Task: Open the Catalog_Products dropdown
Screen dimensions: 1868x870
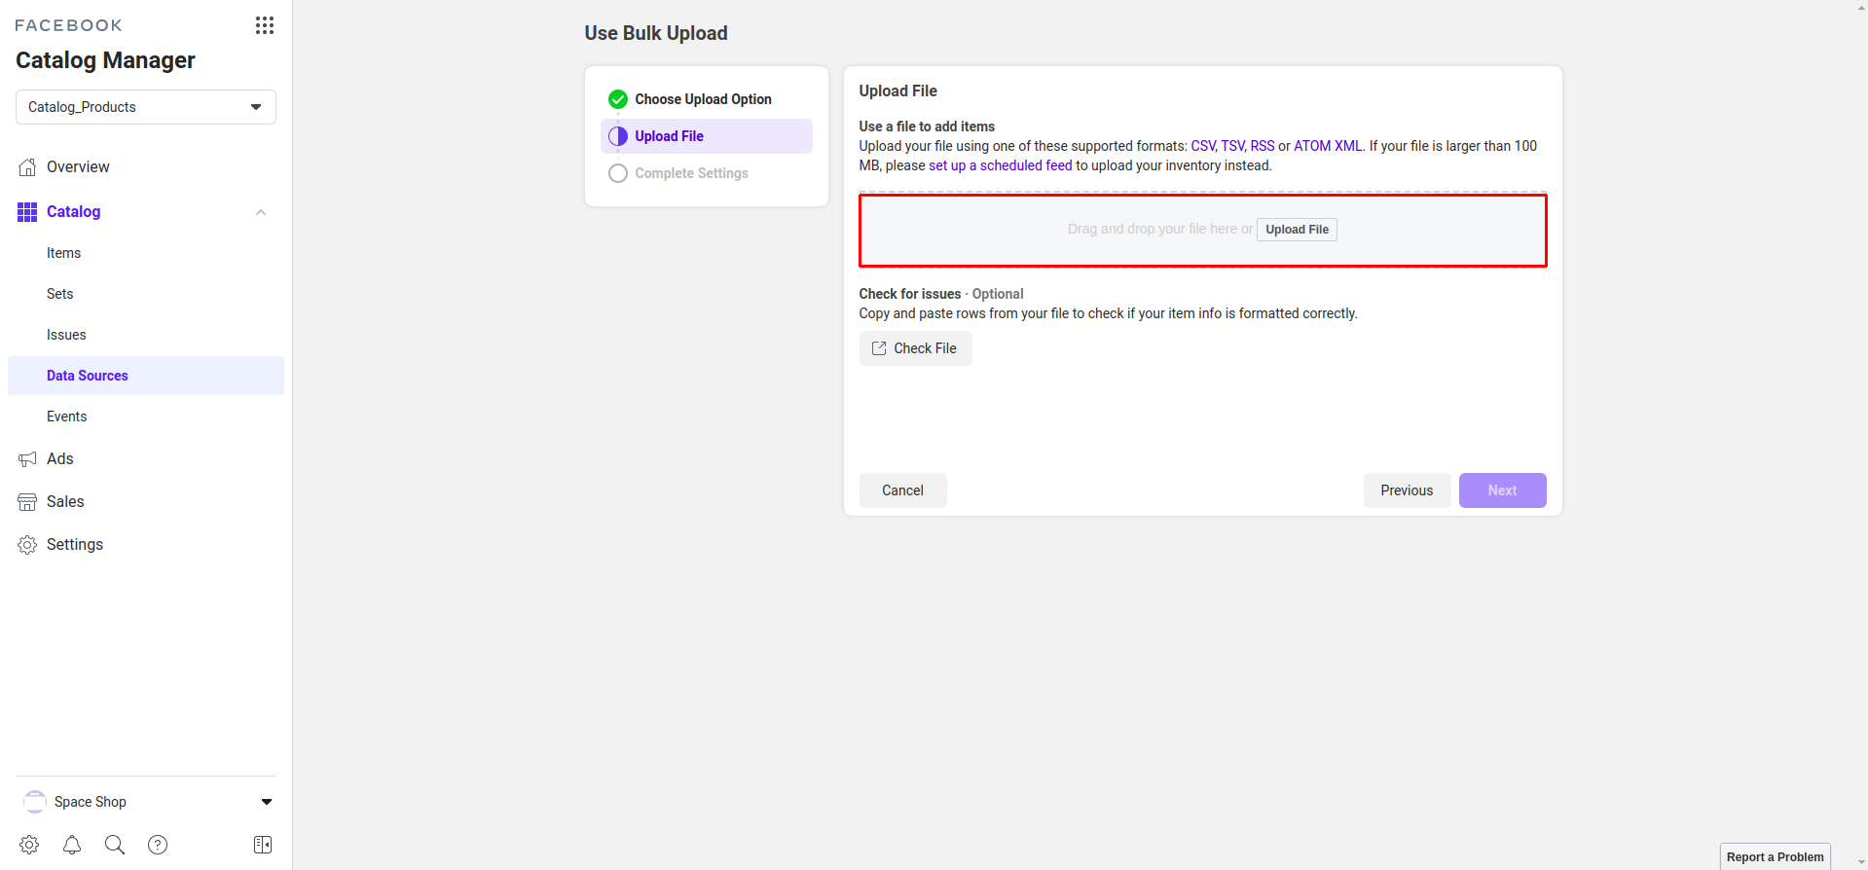Action: [146, 107]
